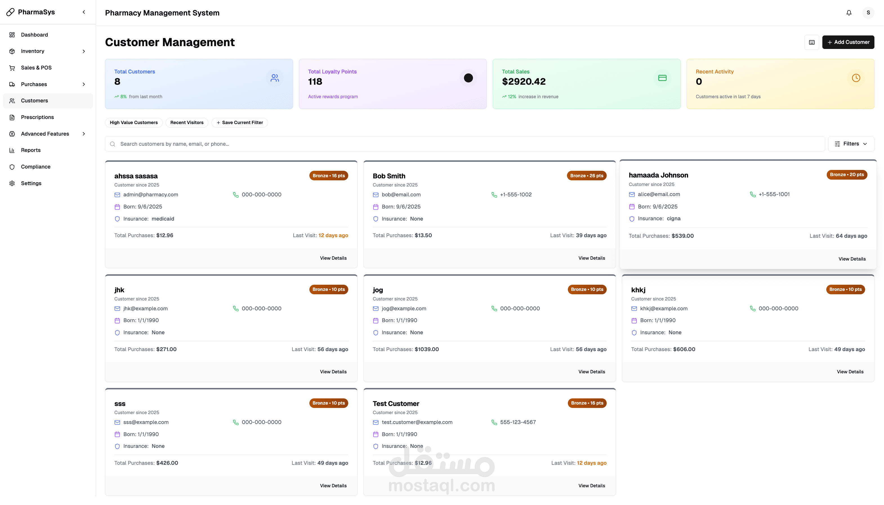Click the Total Customers people icon
Viewport: 884px width, 505px height.
point(274,78)
